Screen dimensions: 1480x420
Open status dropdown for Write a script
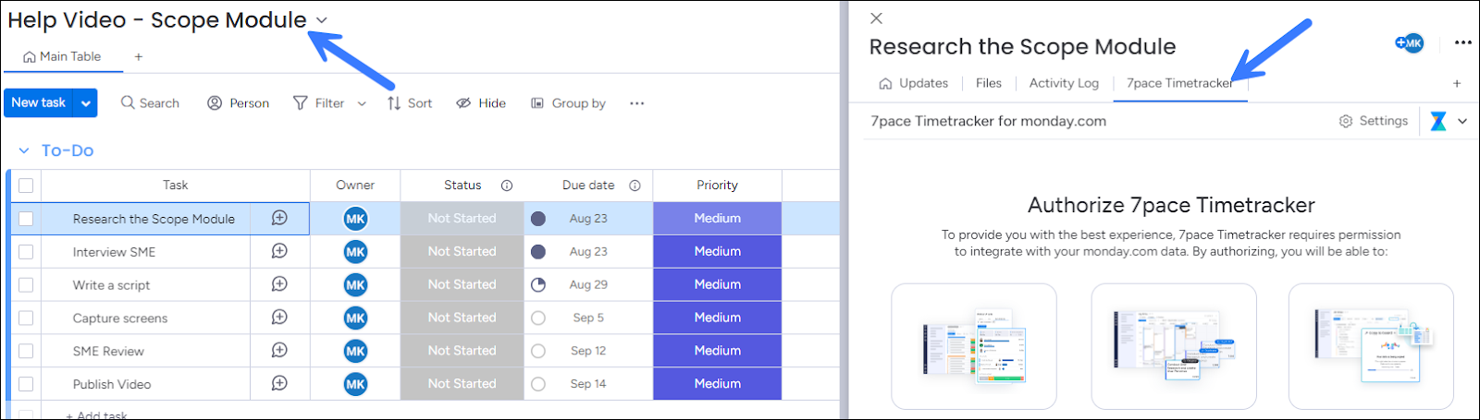(462, 285)
